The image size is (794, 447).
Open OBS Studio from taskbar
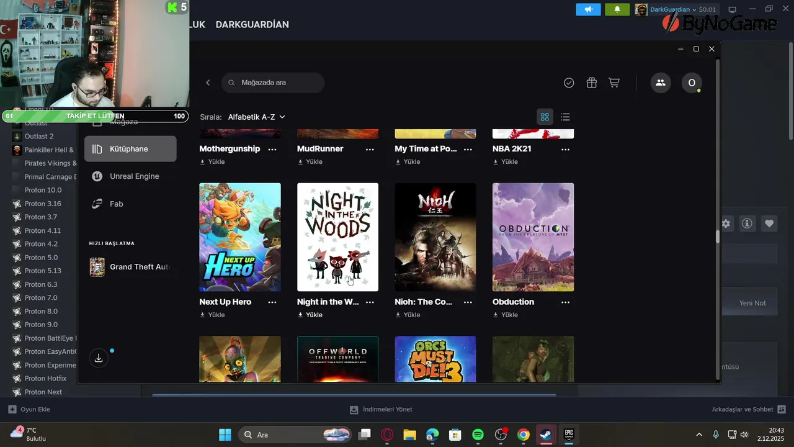501,435
